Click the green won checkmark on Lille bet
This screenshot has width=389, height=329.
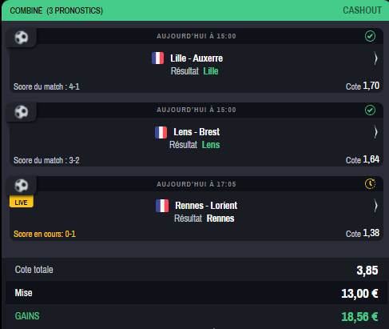[x=370, y=36]
